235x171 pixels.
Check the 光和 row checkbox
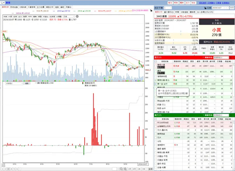pyautogui.click(x=155, y=141)
